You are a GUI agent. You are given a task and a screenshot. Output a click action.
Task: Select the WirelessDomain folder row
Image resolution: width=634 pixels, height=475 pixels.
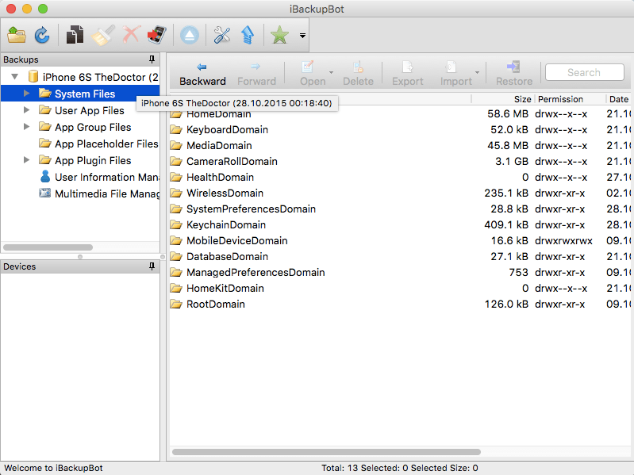coord(399,193)
